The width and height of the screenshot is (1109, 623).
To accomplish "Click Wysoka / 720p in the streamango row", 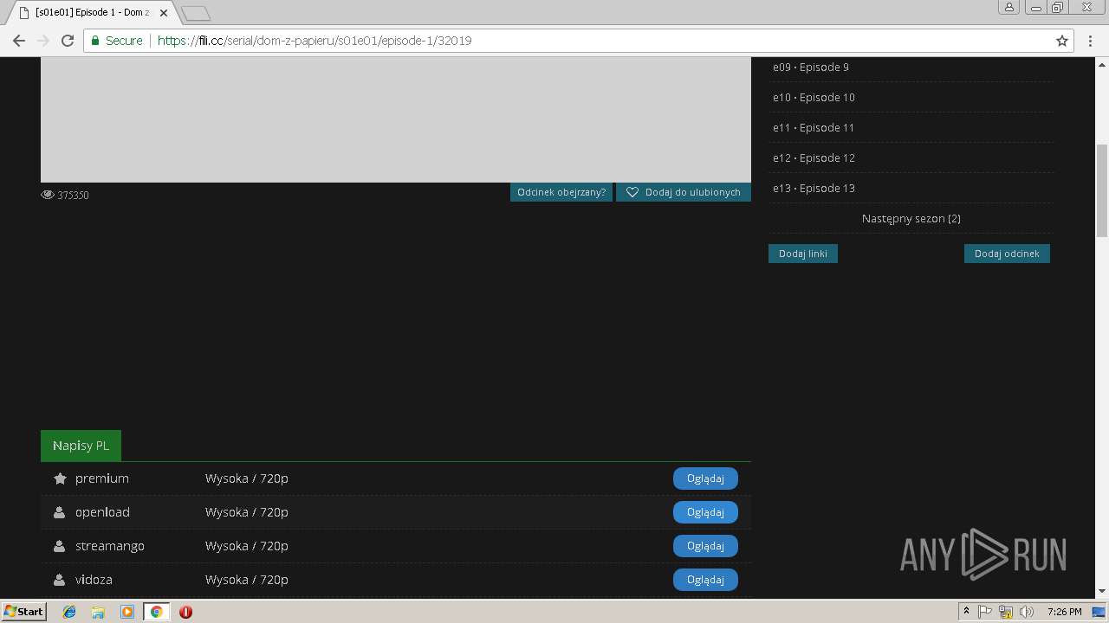I will [x=247, y=546].
